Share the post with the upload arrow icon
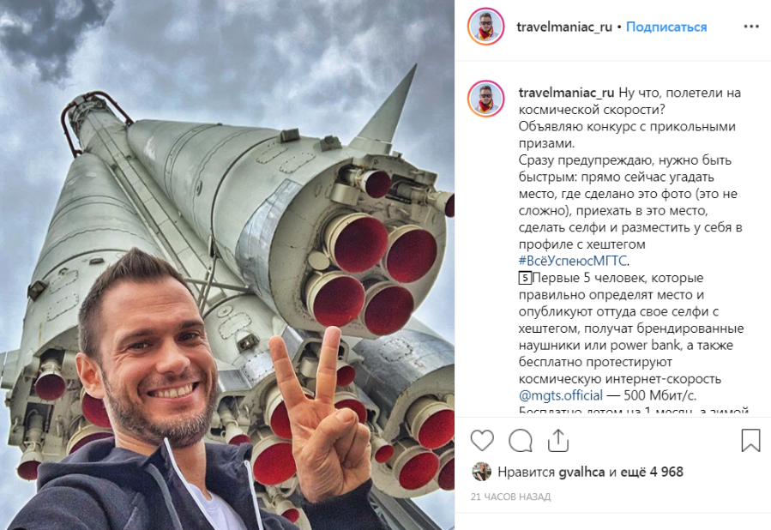The height and width of the screenshot is (530, 771). point(558,440)
